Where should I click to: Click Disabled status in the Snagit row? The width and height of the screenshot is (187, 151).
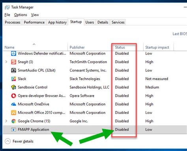click(122, 62)
